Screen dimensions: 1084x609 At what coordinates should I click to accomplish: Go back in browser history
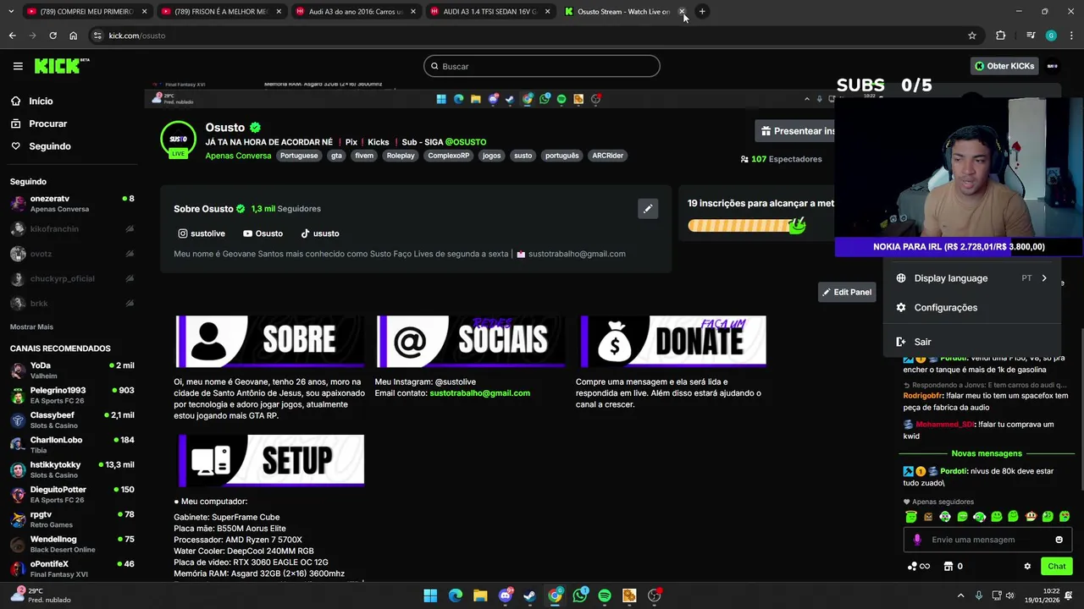(12, 36)
